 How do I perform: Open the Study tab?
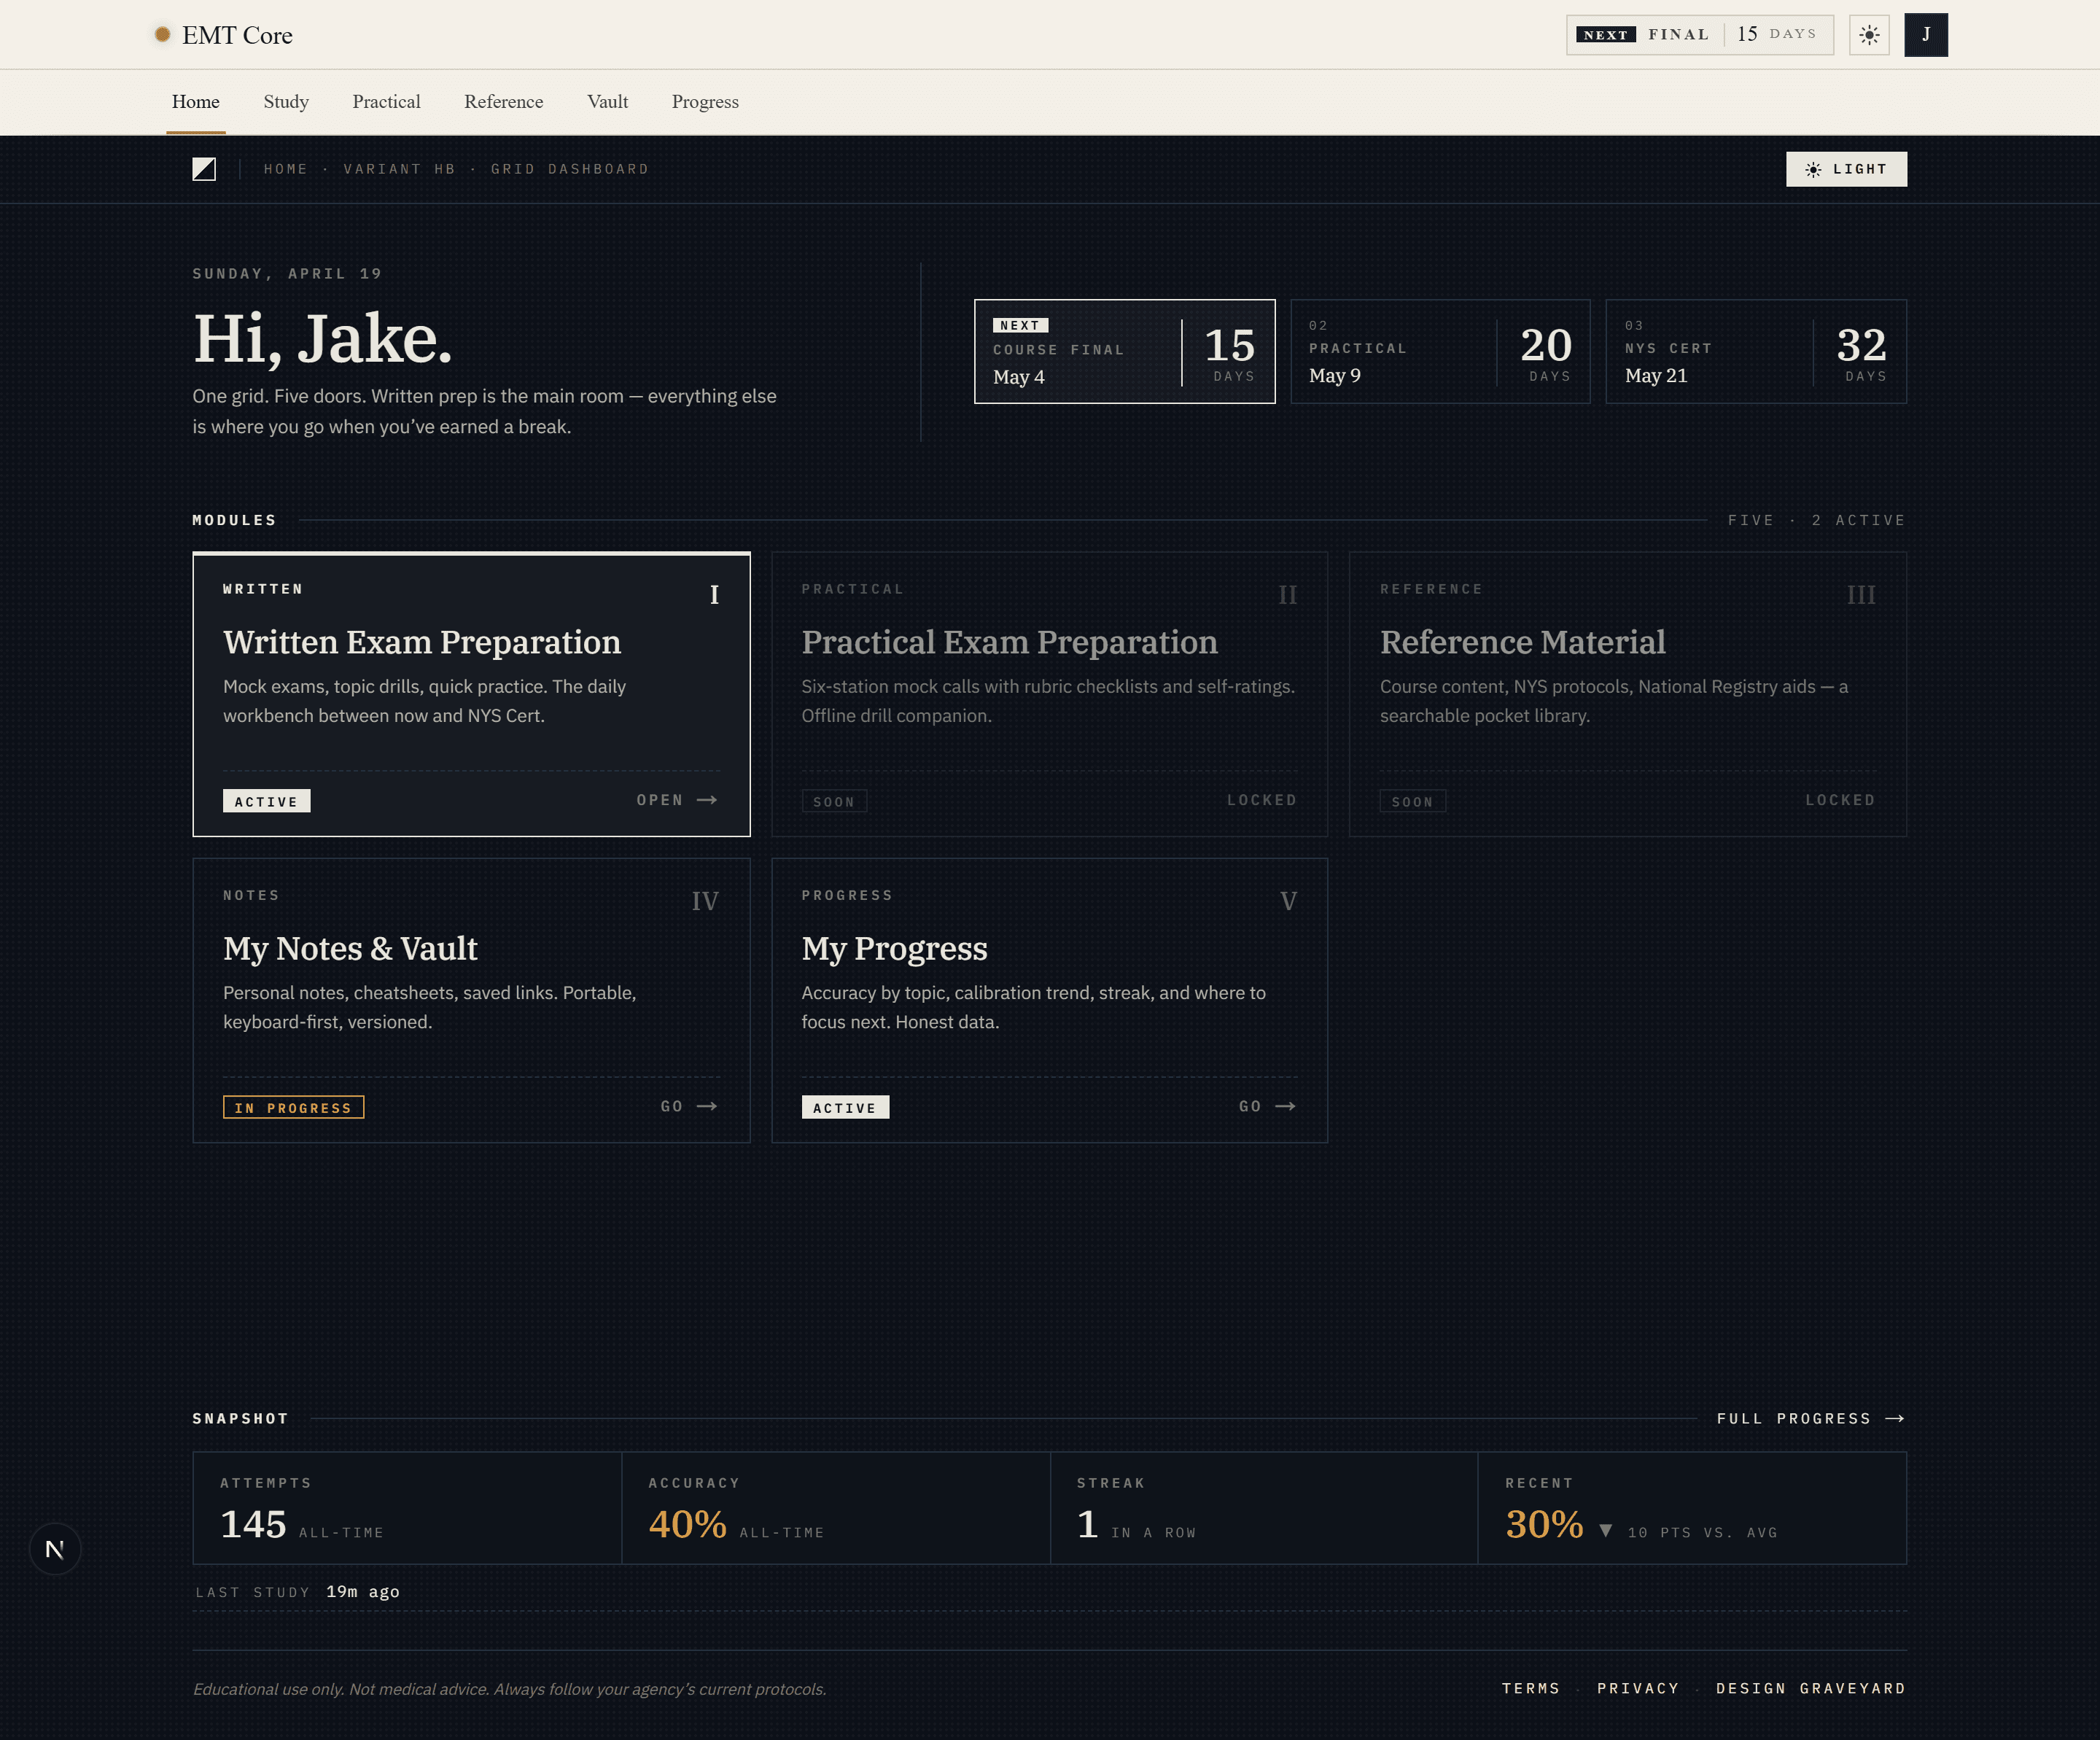click(286, 102)
